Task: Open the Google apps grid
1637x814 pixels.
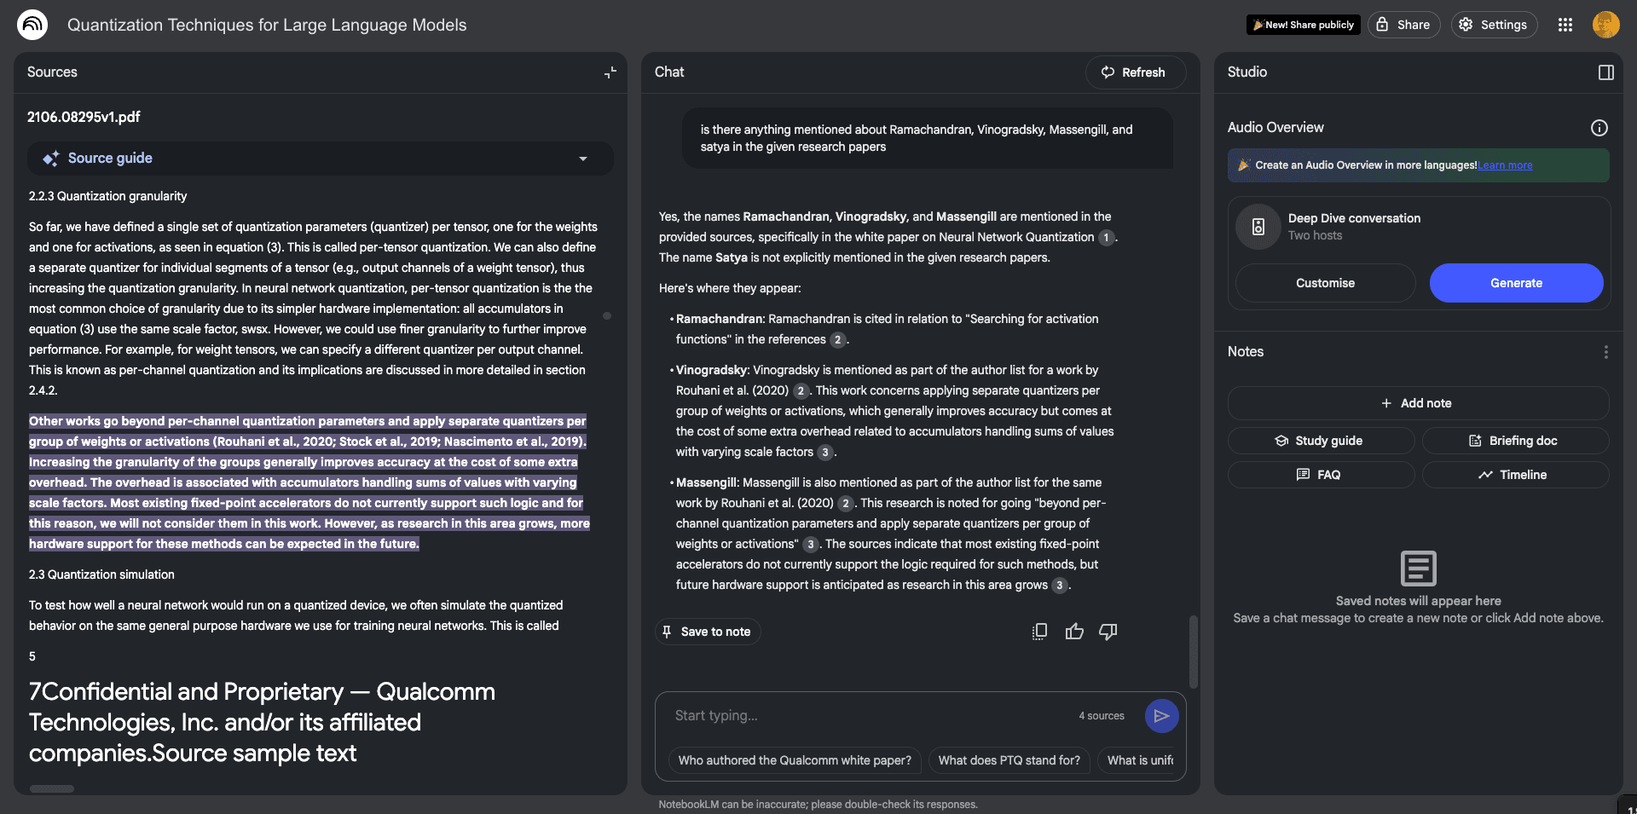Action: tap(1565, 25)
